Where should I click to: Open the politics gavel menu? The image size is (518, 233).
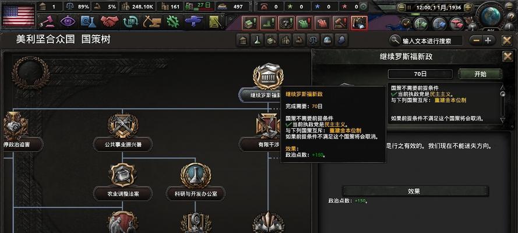tap(47, 22)
